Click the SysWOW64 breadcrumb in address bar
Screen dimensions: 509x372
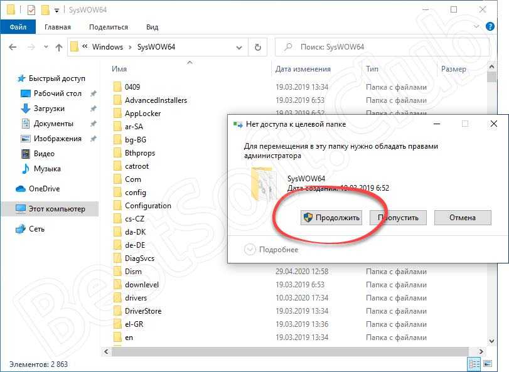pos(156,47)
